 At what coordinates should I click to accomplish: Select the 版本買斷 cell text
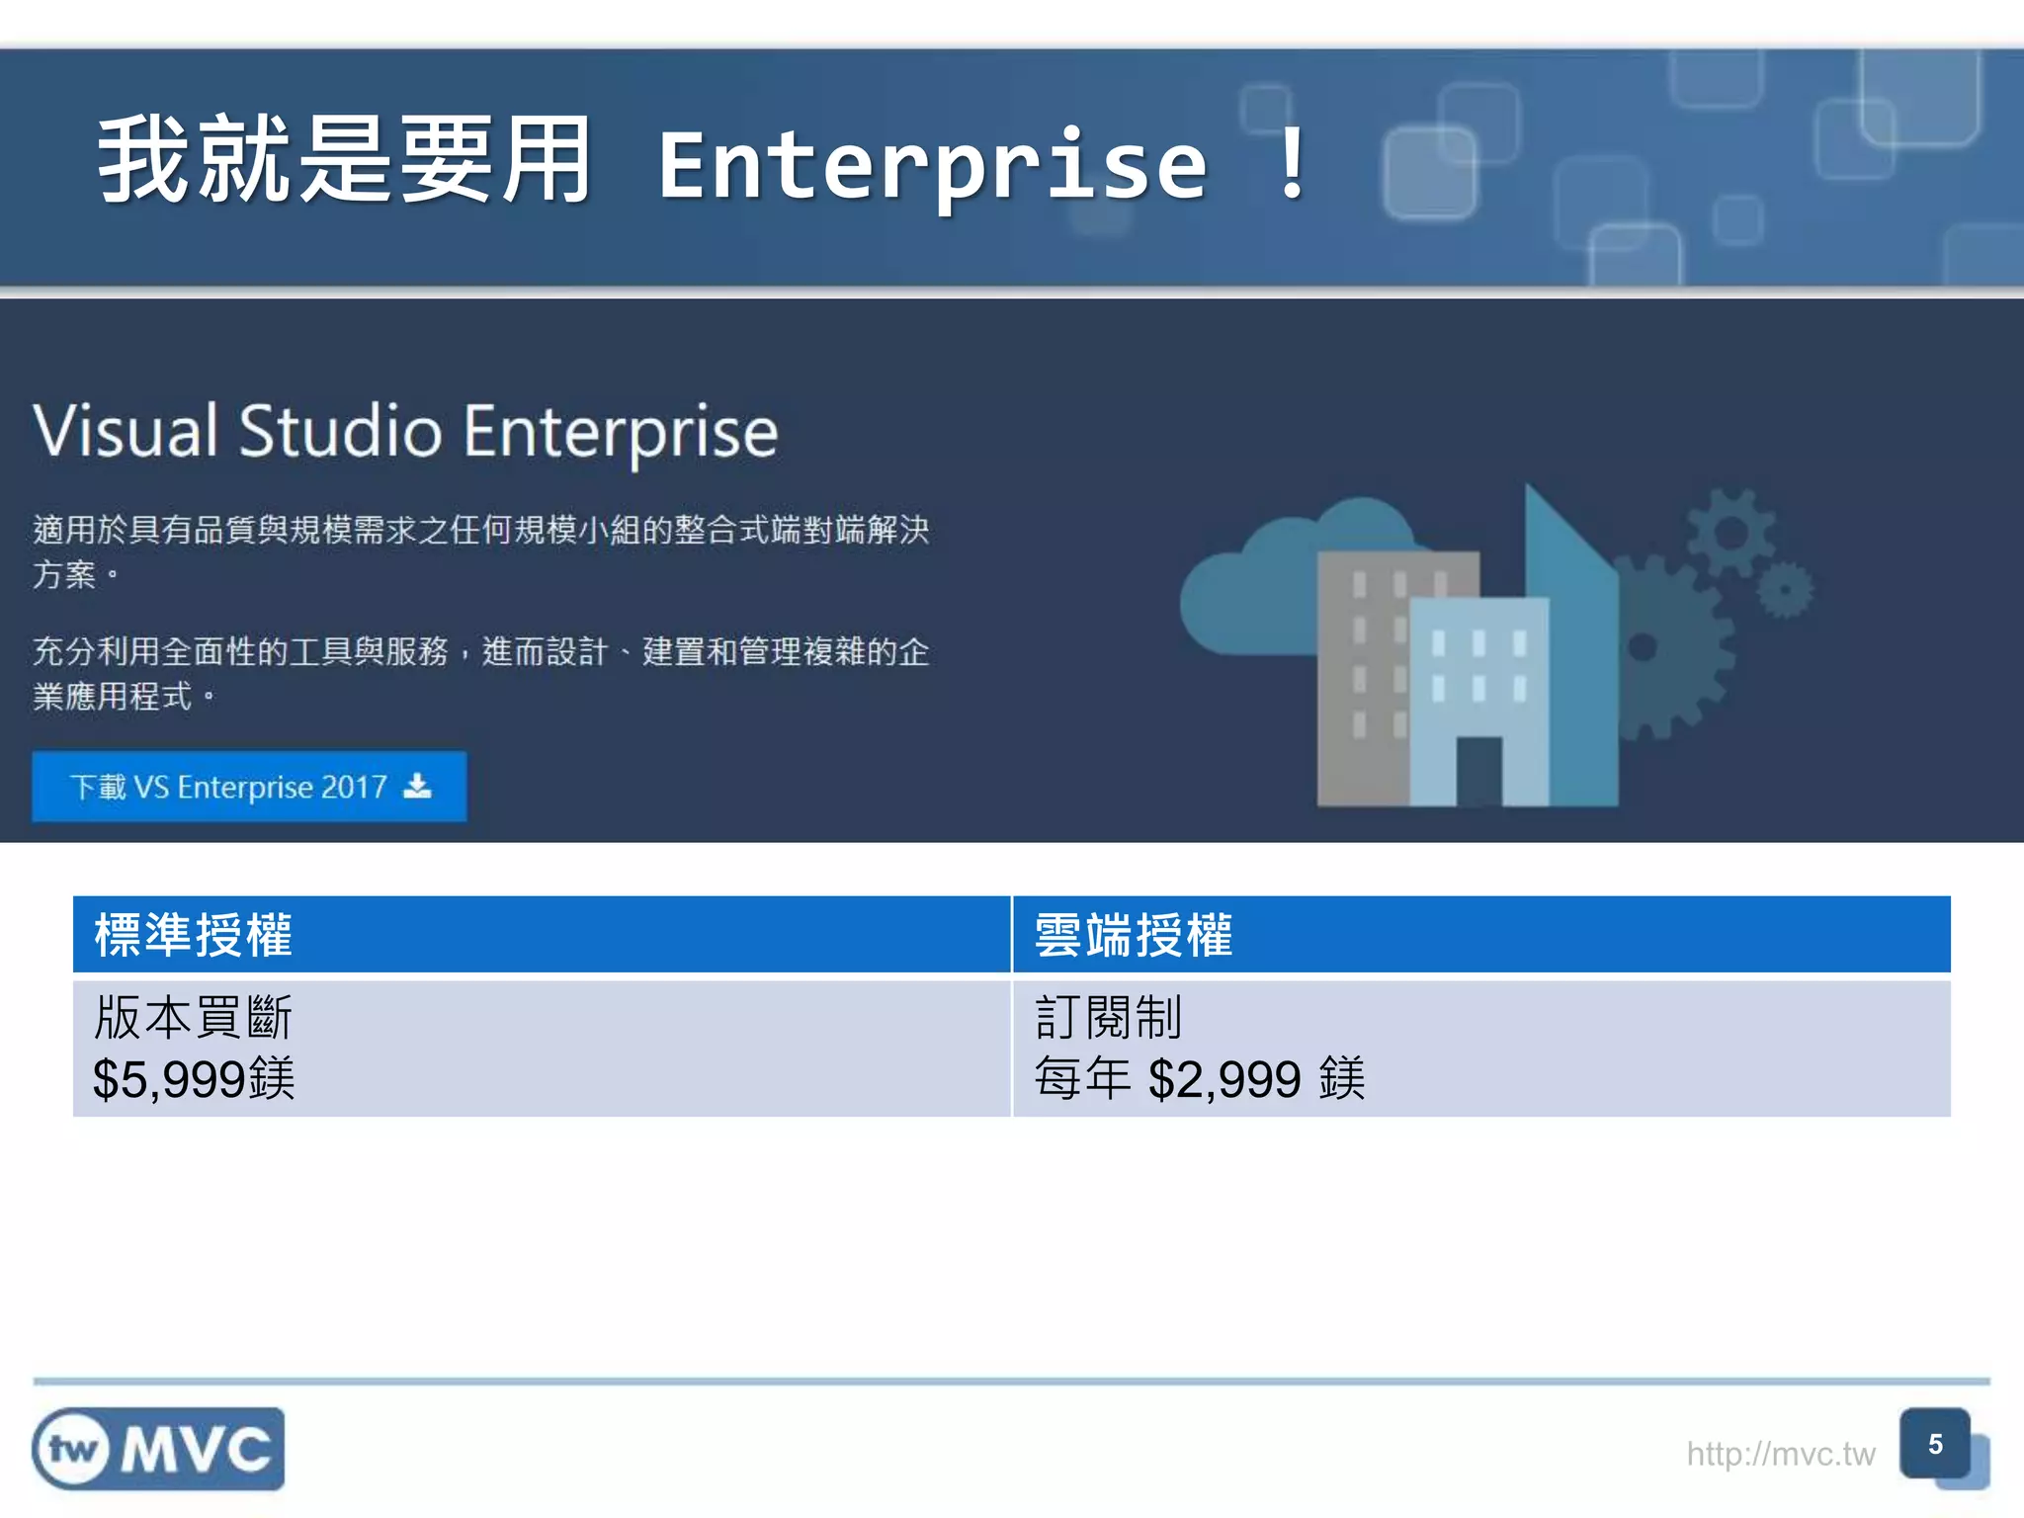[x=193, y=1018]
